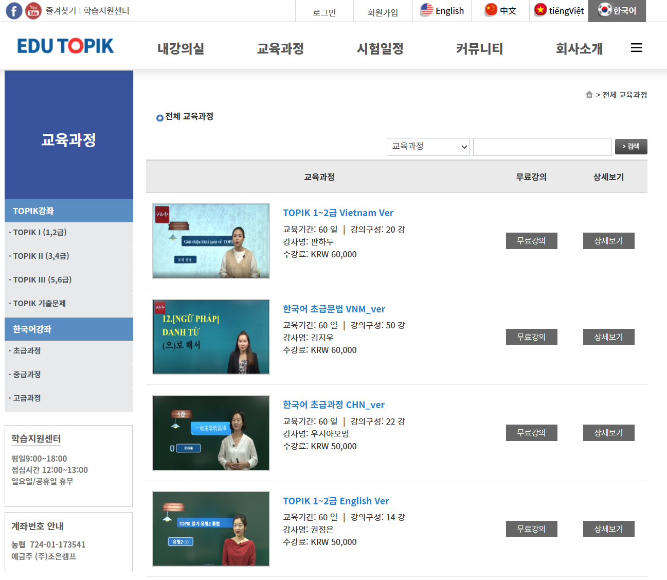
Task: Open 한국어 초급문법 VNM_ver video thumbnail
Action: (x=211, y=337)
